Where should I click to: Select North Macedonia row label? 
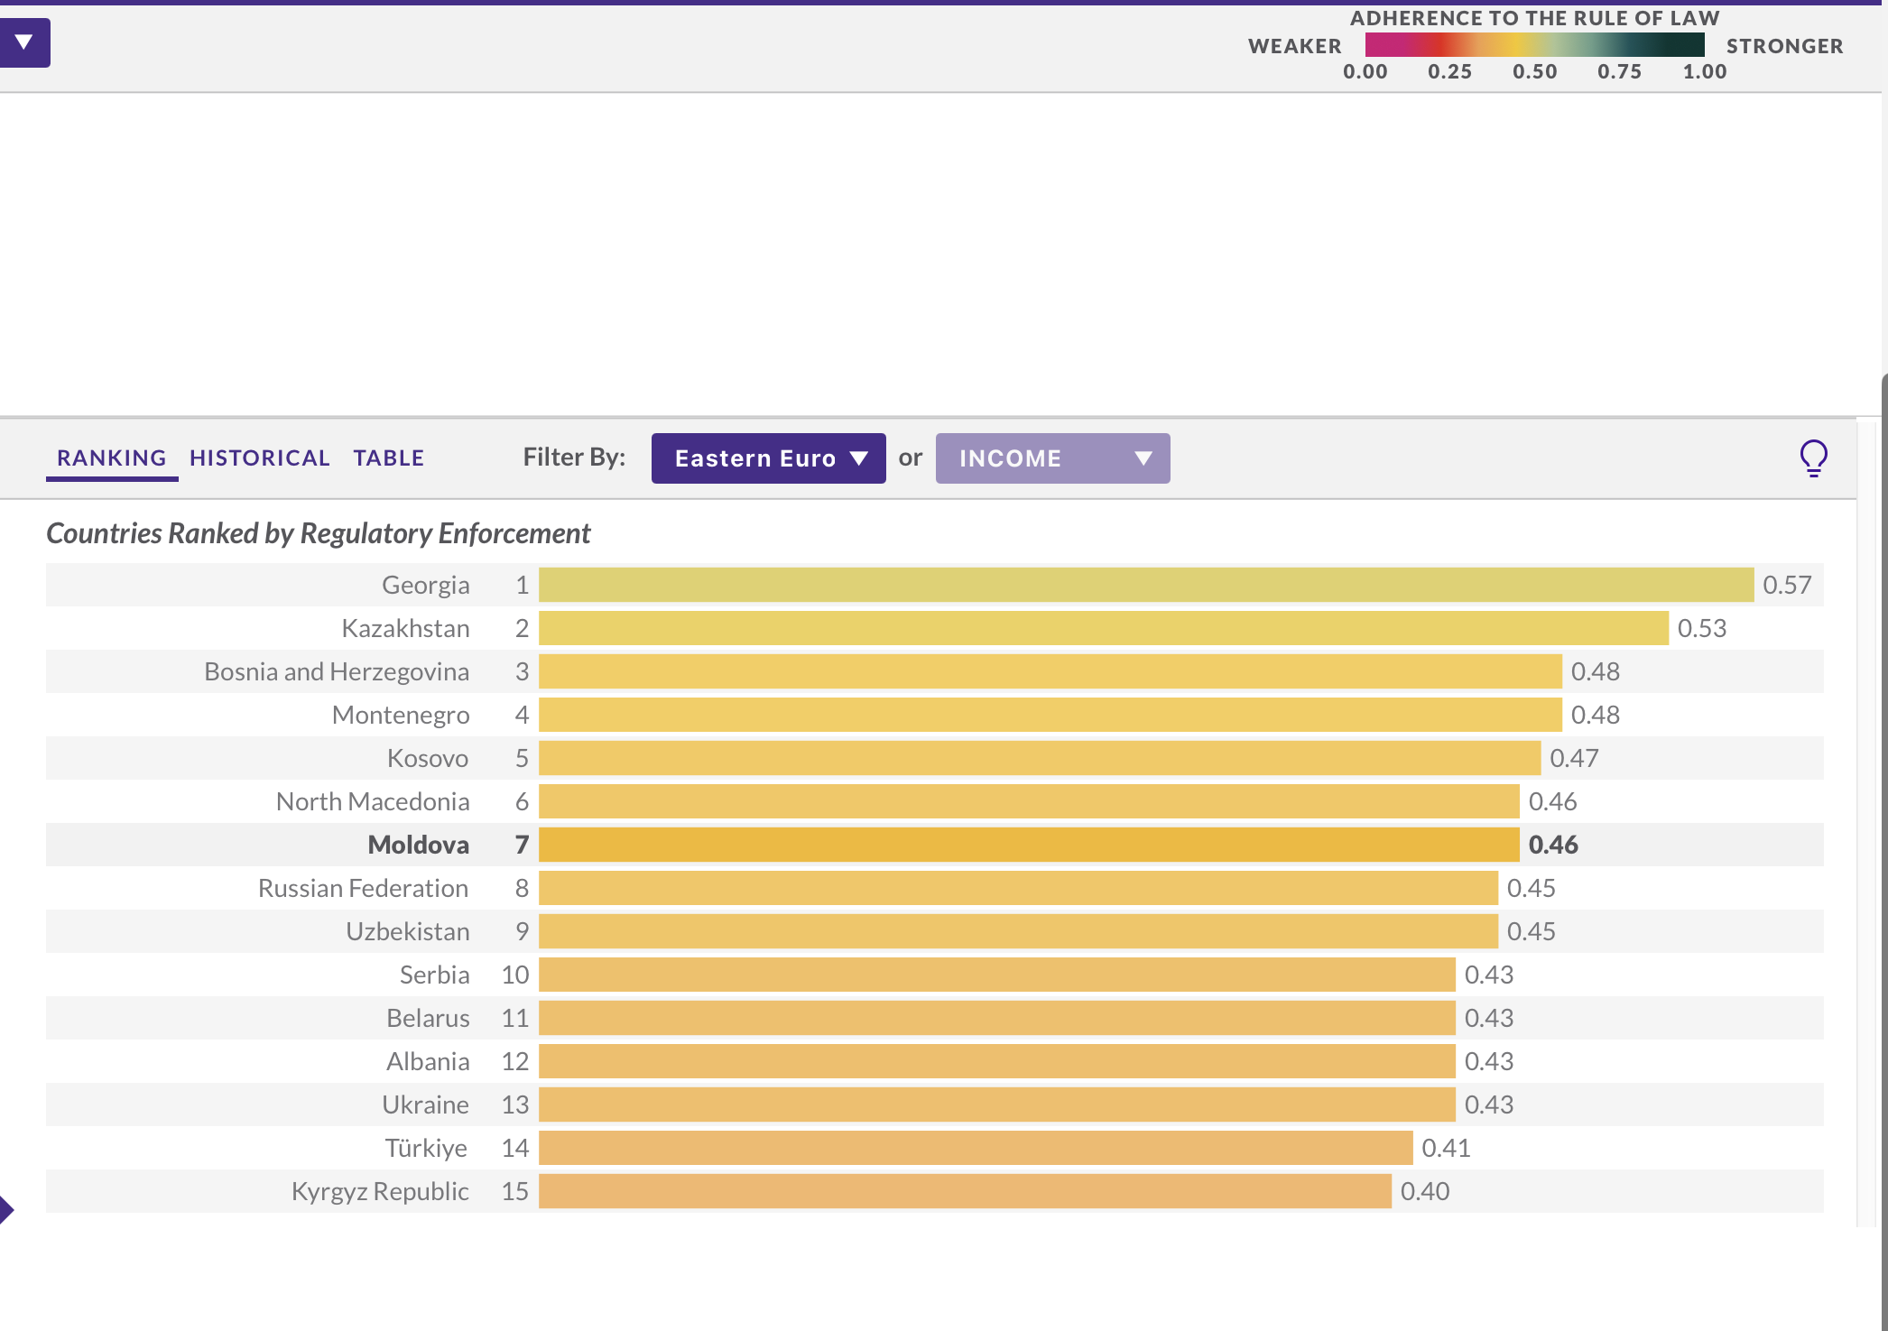click(372, 801)
